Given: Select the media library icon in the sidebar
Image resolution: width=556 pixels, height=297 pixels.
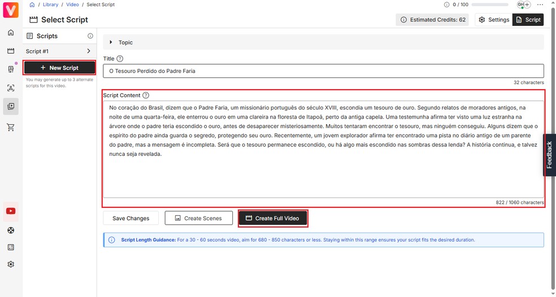Looking at the screenshot, I should click(x=11, y=106).
